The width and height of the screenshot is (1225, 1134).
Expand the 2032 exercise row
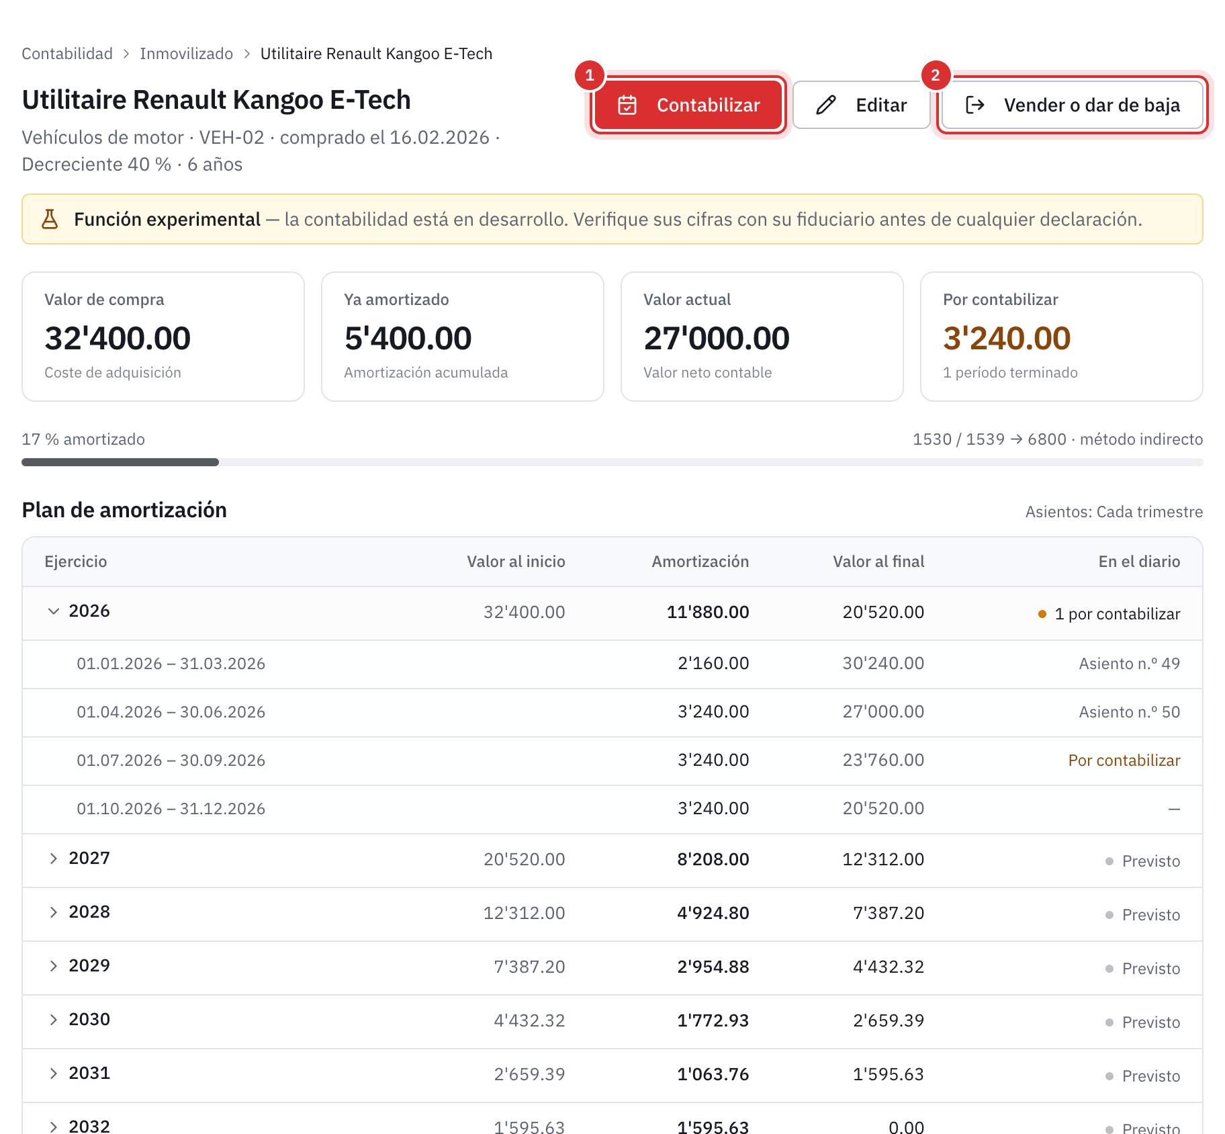point(54,1127)
